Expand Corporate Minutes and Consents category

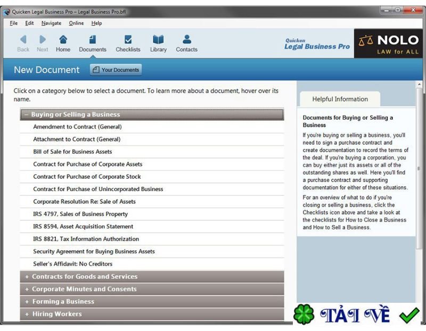click(x=152, y=289)
